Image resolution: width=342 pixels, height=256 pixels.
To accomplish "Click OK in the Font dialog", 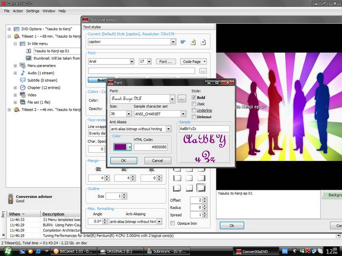I will point(124,161).
